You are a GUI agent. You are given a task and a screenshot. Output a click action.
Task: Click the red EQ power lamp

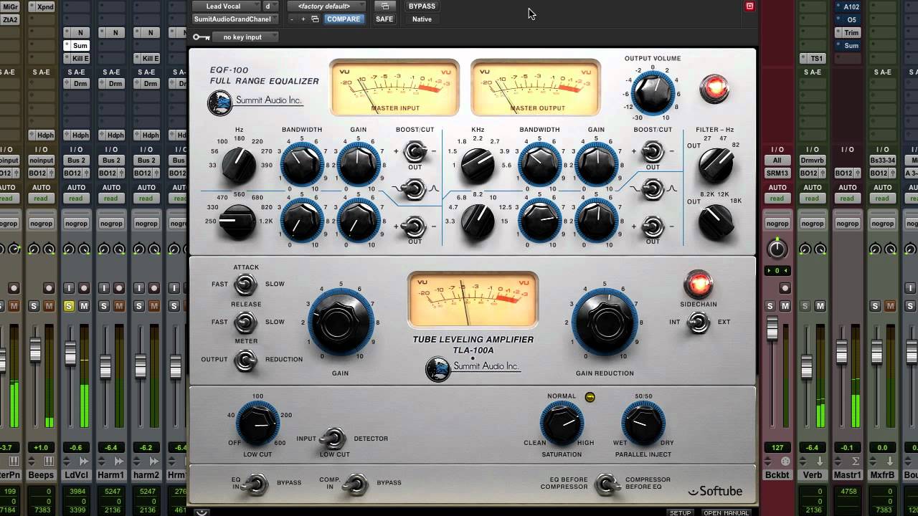714,89
